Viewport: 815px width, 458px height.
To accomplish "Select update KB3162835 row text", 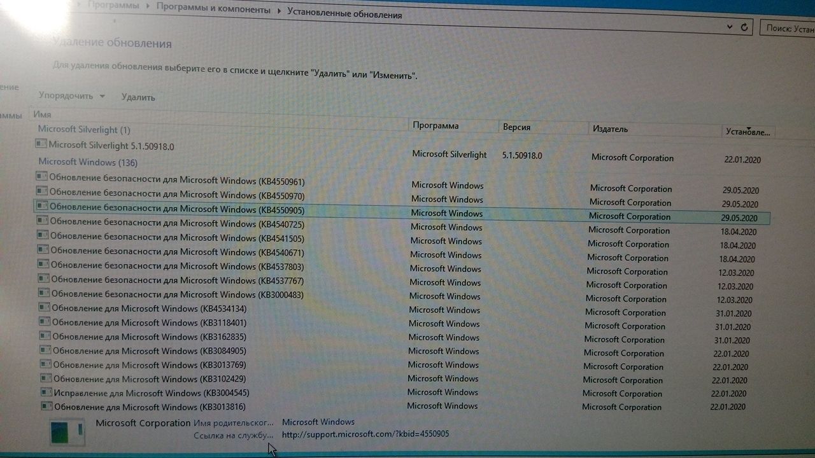I will pyautogui.click(x=149, y=337).
